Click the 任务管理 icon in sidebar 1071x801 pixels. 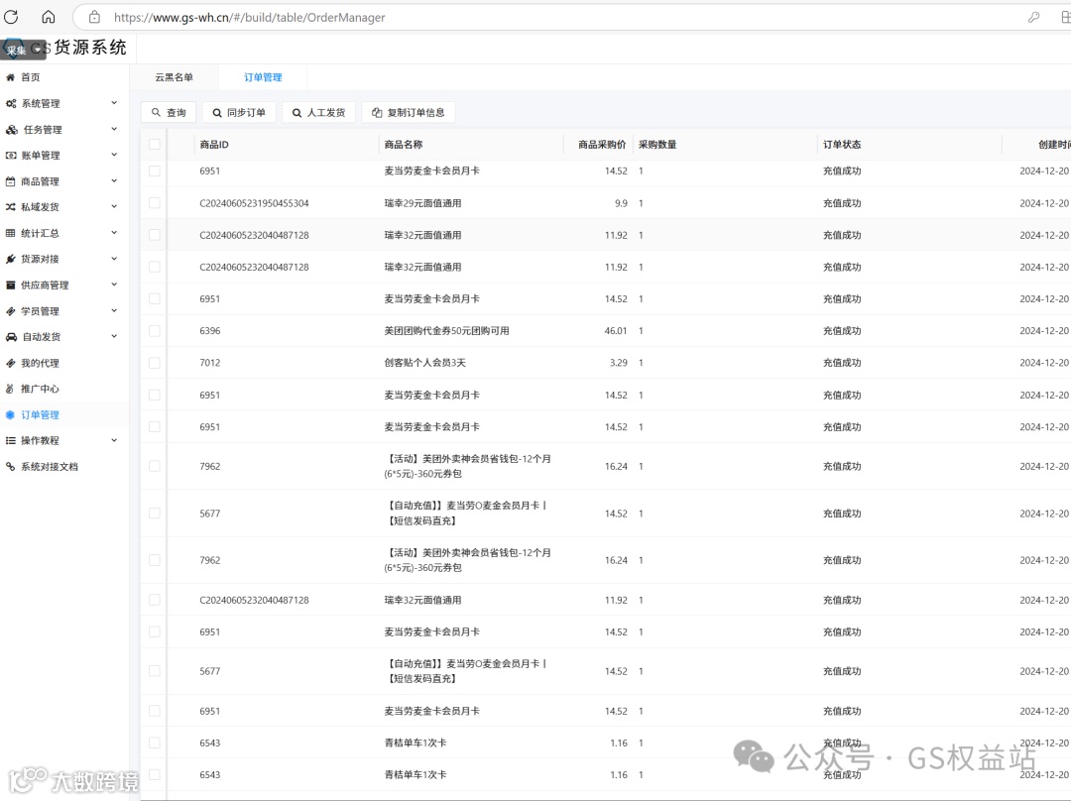tap(12, 129)
